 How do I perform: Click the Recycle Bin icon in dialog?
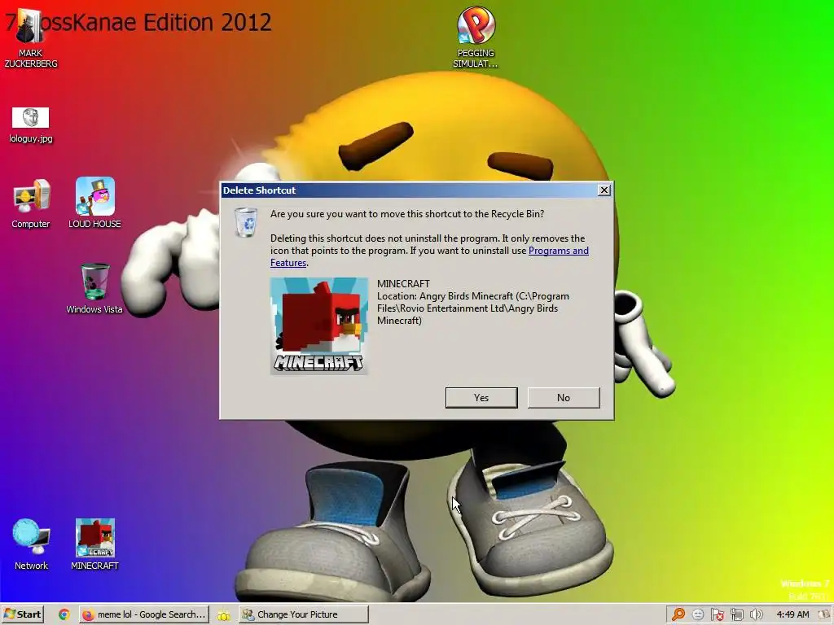click(246, 222)
